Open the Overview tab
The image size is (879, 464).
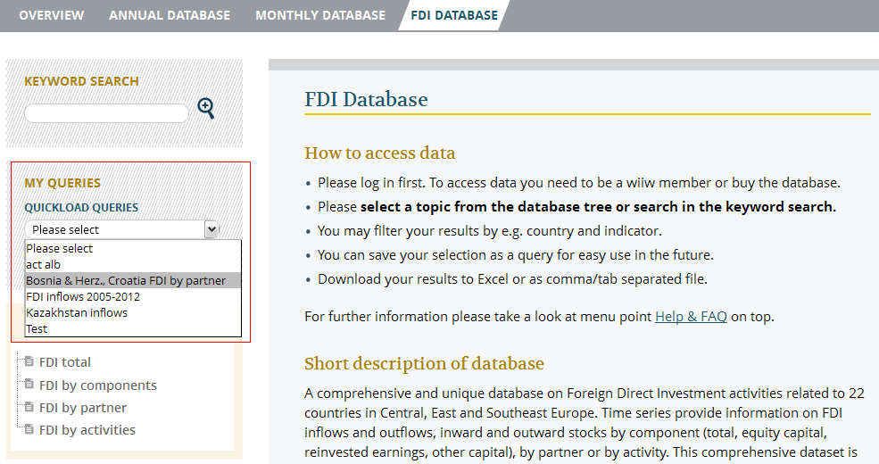coord(51,15)
